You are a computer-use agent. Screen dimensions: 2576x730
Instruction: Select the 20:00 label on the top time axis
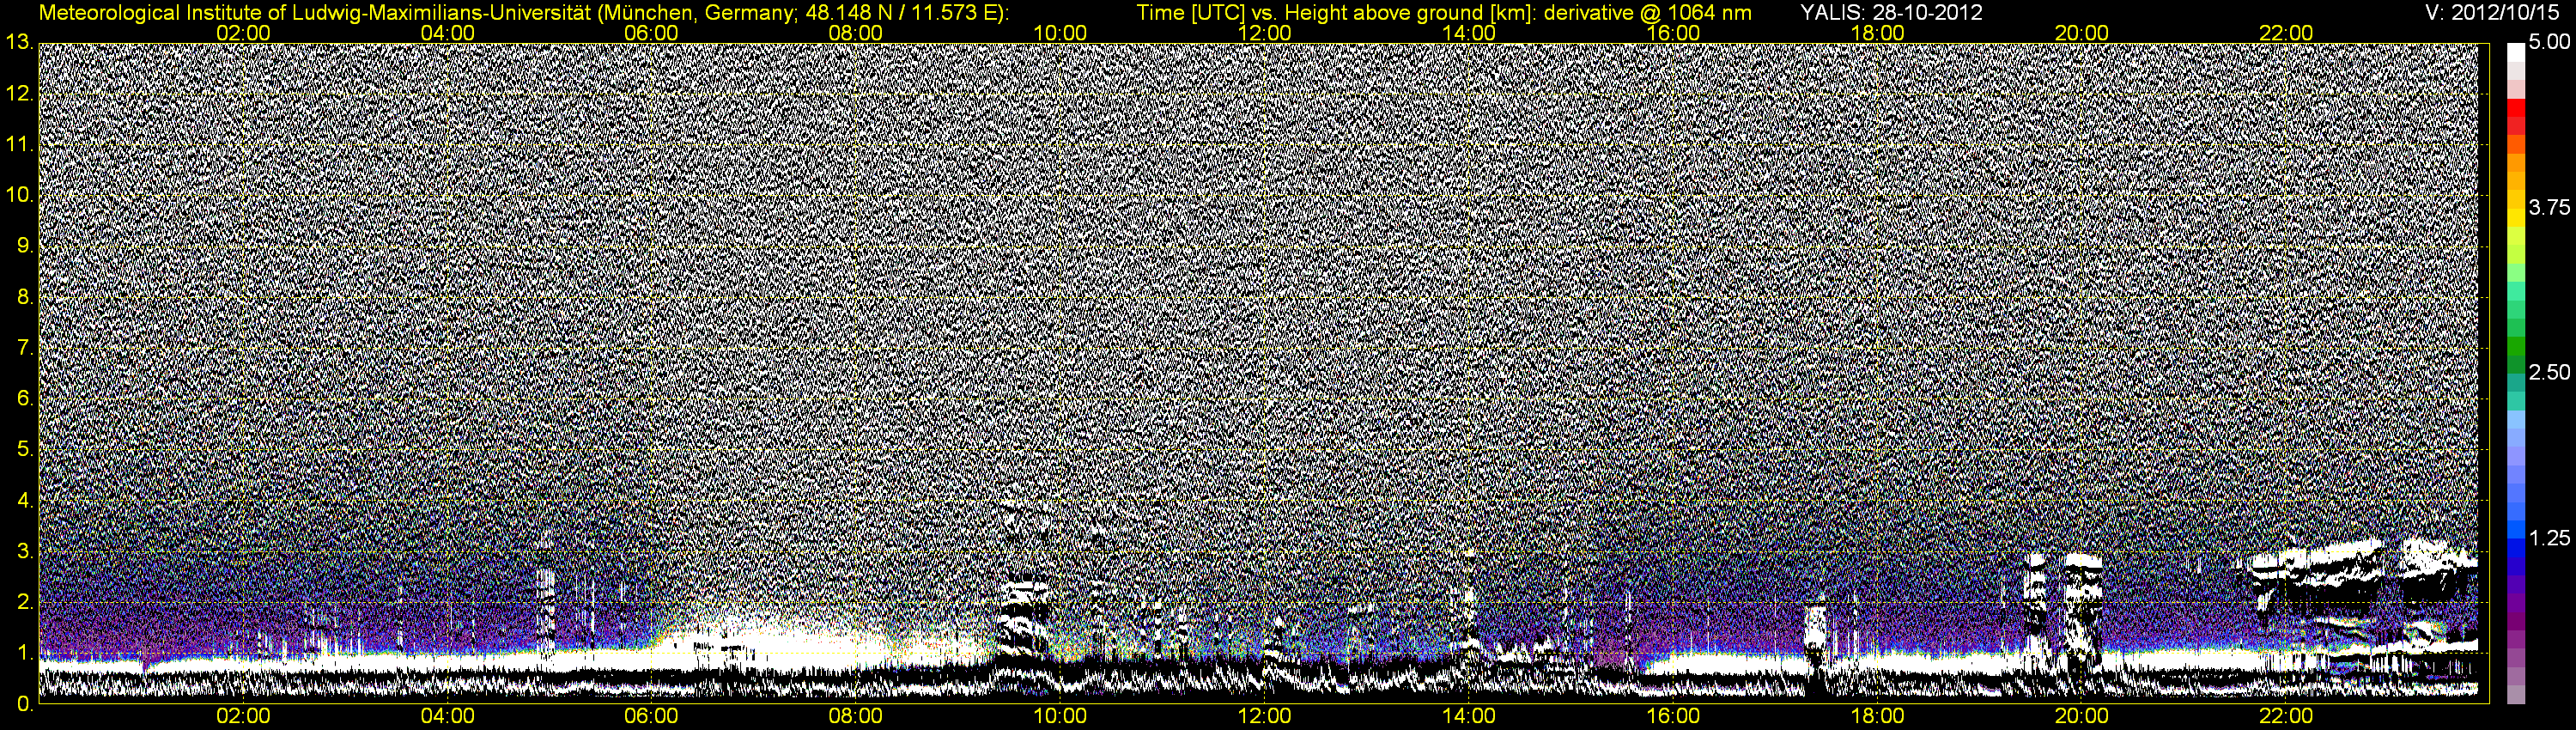(x=2082, y=33)
